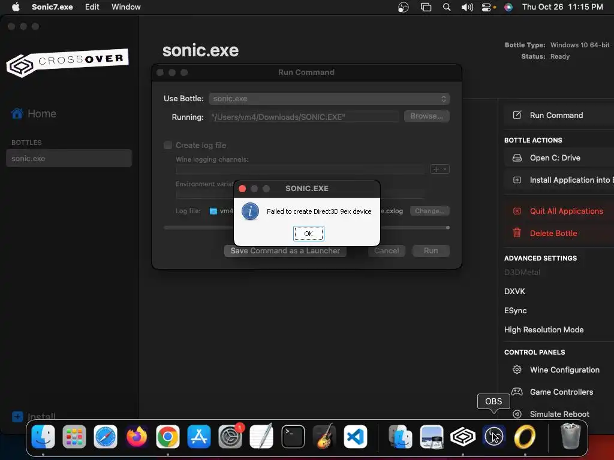
Task: Click the progress bar in Run Command
Action: (x=306, y=228)
